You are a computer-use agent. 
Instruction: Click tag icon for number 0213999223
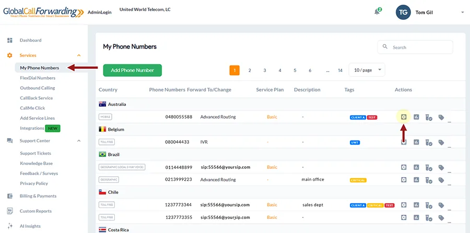[441, 180]
